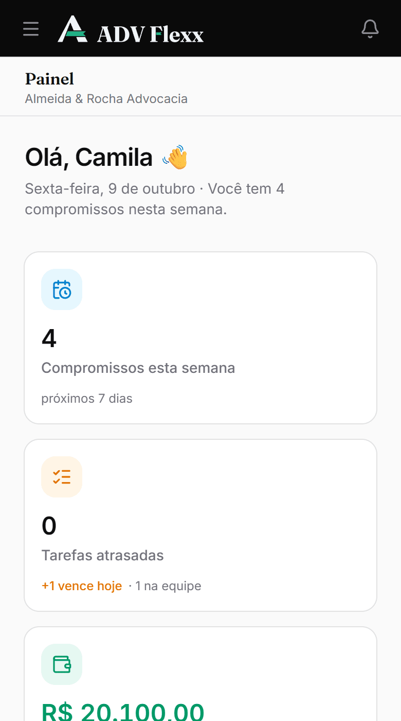
Task: Click the ADV Flexx brand name text
Action: pyautogui.click(x=151, y=35)
